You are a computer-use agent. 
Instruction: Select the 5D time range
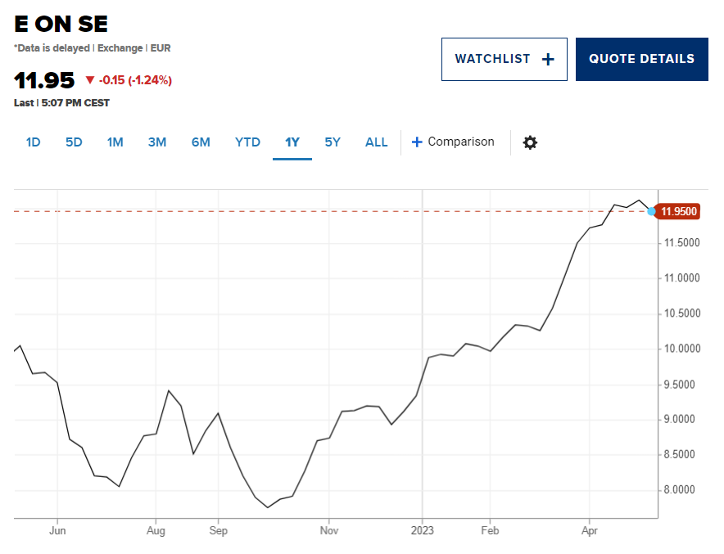pos(74,142)
